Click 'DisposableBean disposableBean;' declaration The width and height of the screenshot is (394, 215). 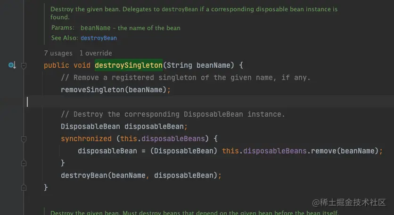pos(124,127)
